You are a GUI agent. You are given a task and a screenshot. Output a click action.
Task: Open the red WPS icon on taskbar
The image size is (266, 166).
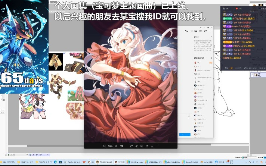click(x=84, y=162)
